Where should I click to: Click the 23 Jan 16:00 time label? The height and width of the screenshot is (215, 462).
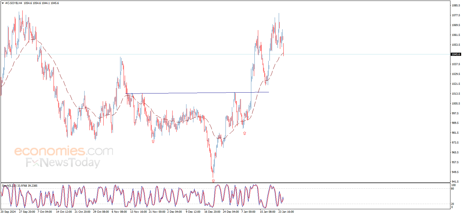coord(286,212)
